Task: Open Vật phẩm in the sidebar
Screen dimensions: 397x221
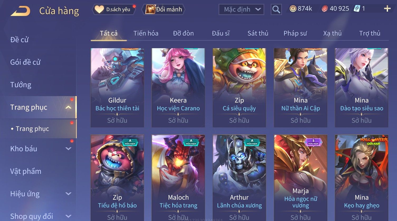Action: pyautogui.click(x=26, y=171)
